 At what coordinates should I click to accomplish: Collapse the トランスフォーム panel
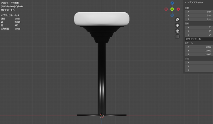click(194, 2)
